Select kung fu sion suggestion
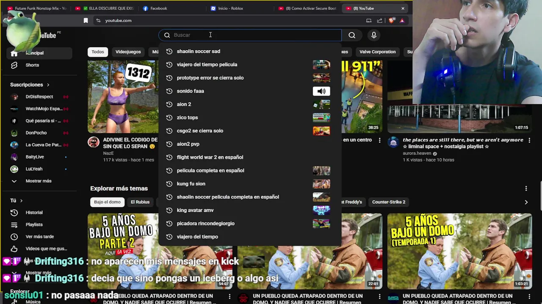The height and width of the screenshot is (304, 542). pos(250,184)
